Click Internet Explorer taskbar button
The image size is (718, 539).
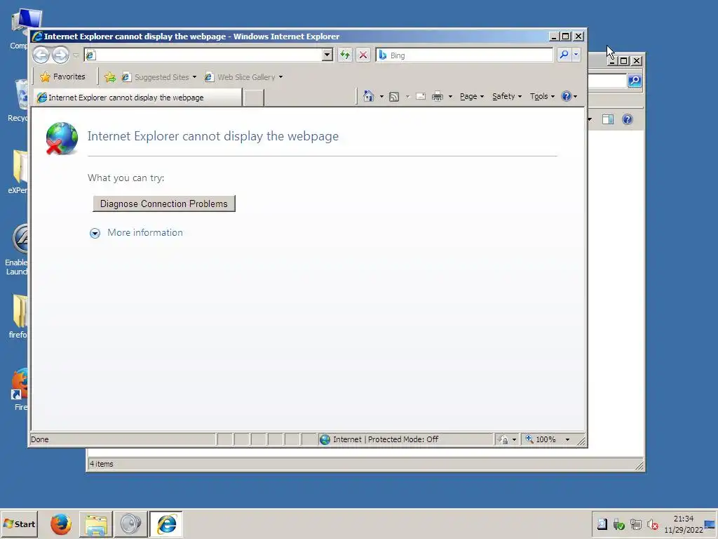point(165,524)
